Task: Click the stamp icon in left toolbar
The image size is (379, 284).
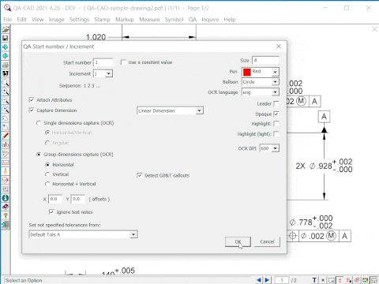Action: [x=6, y=171]
